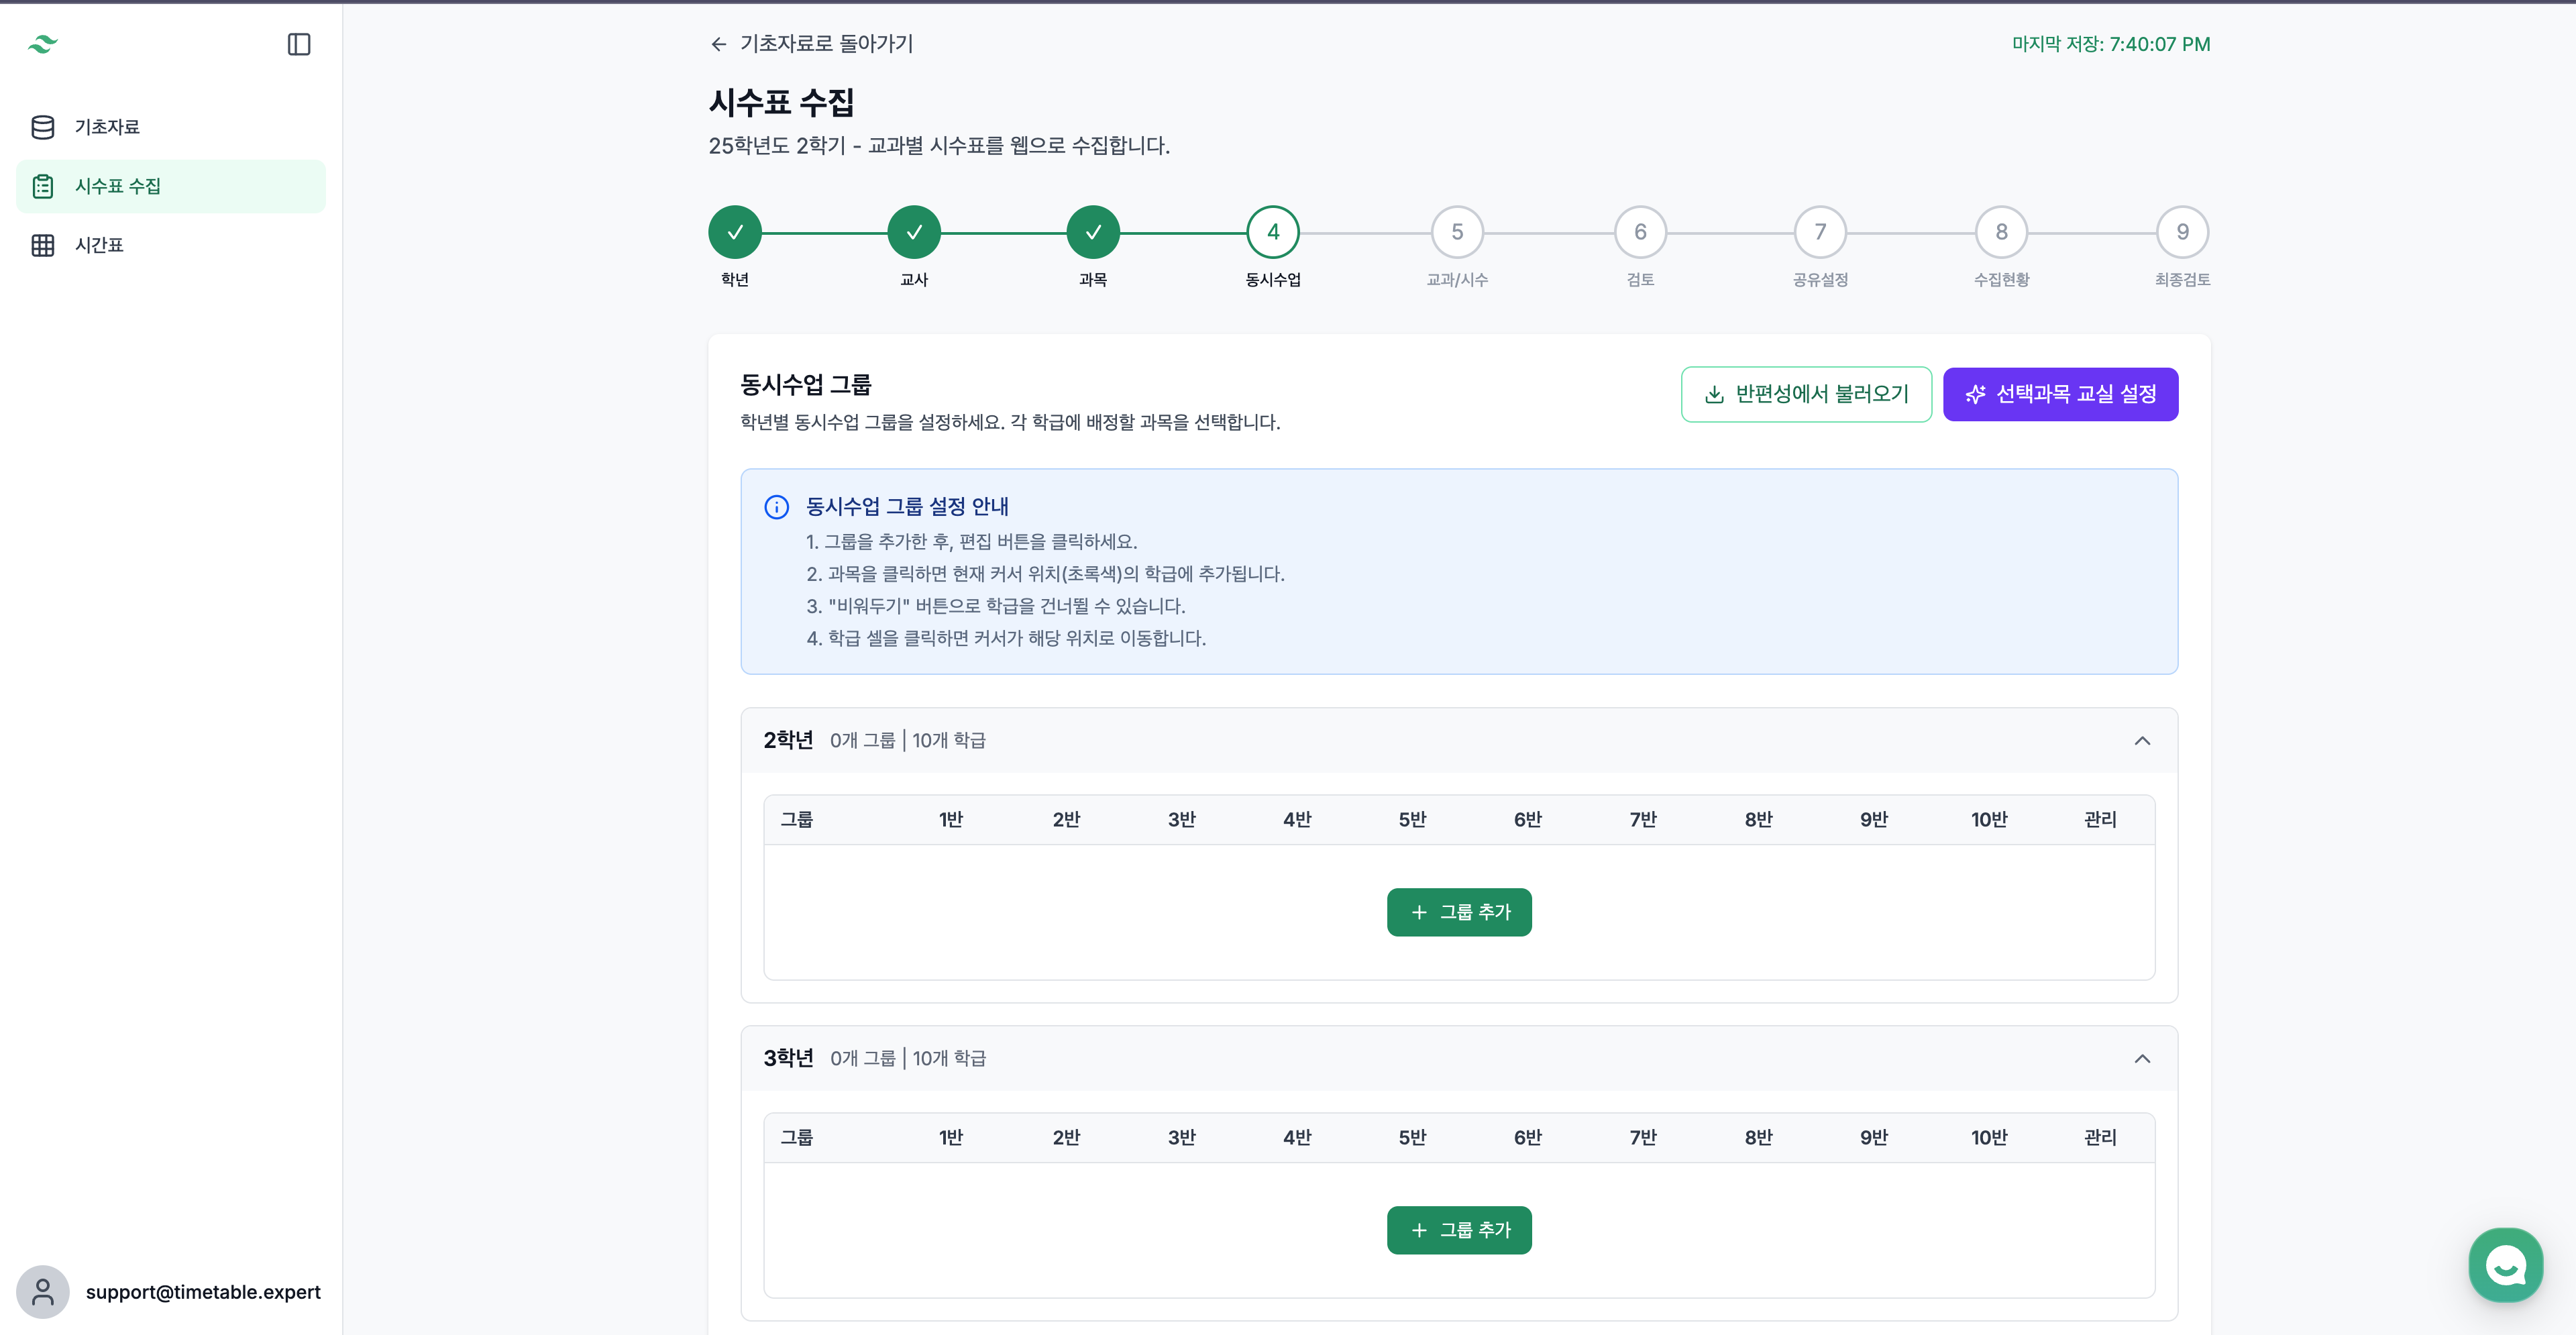Click the user avatar icon
Viewport: 2576px width, 1335px height.
coord(43,1292)
